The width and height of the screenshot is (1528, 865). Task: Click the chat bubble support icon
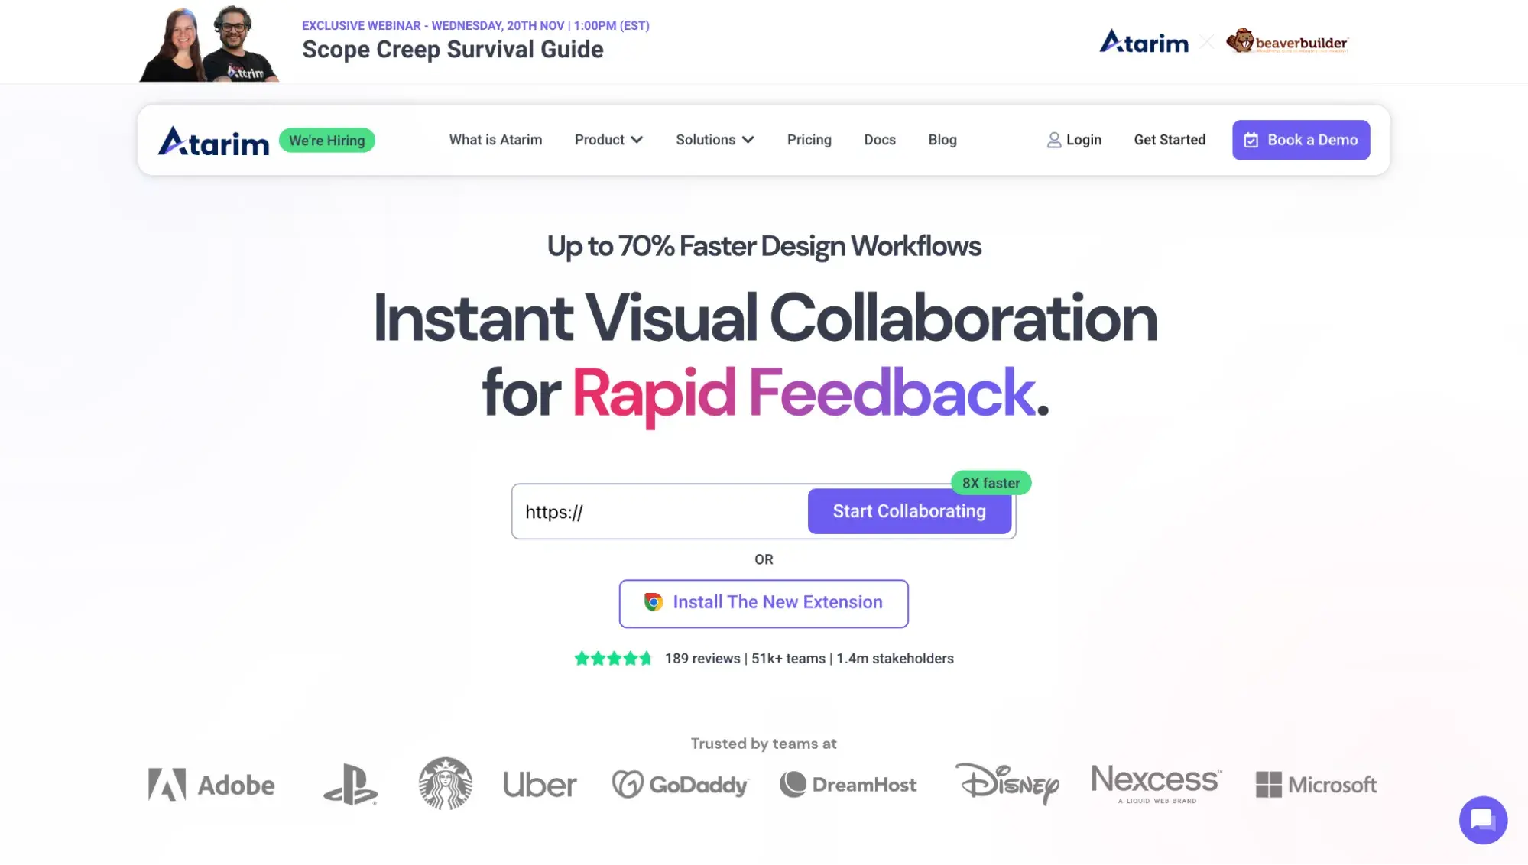[x=1484, y=820]
